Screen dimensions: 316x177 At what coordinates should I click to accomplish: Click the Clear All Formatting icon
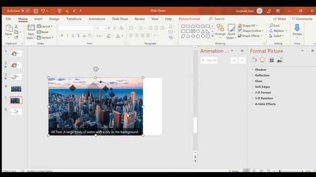121,28
